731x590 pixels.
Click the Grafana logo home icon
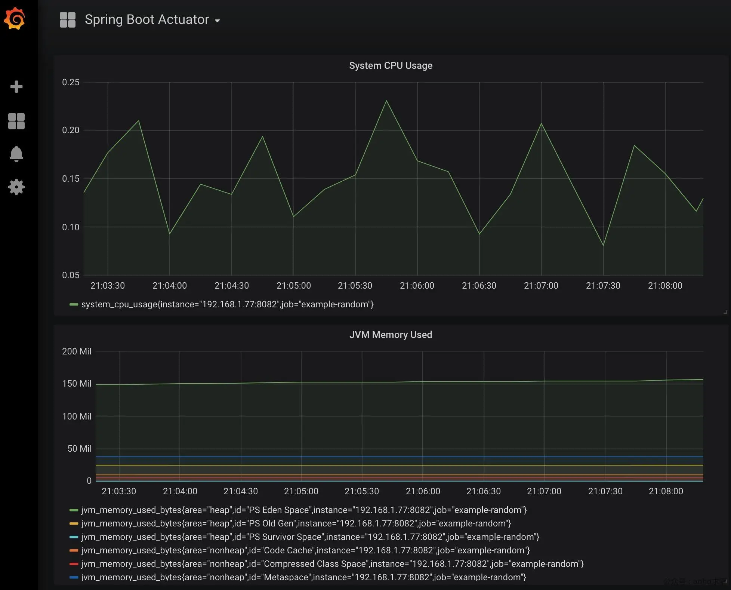15,19
